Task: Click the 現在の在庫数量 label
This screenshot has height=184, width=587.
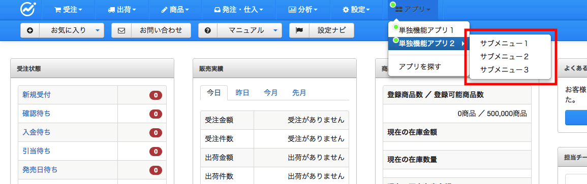Action: tap(412, 160)
